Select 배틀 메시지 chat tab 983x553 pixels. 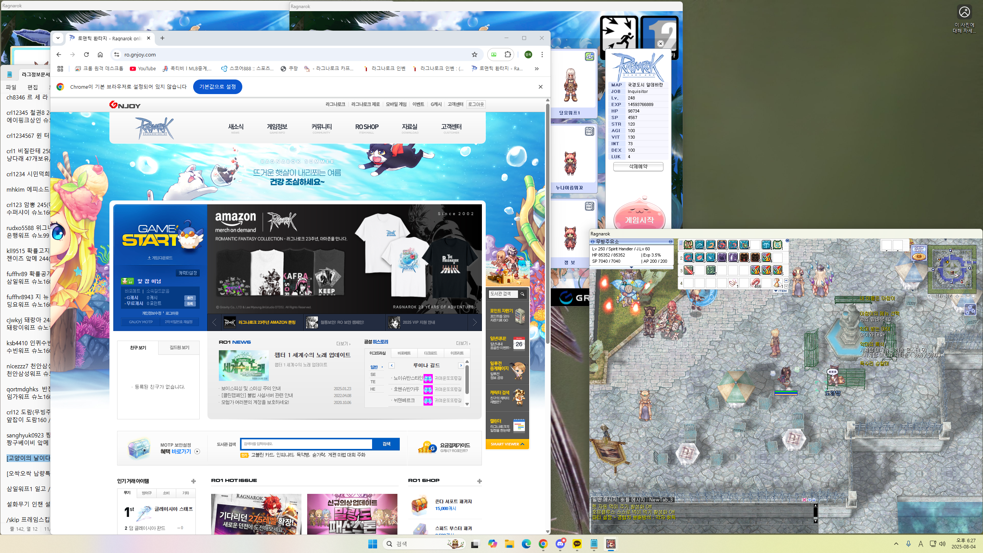[x=632, y=500]
